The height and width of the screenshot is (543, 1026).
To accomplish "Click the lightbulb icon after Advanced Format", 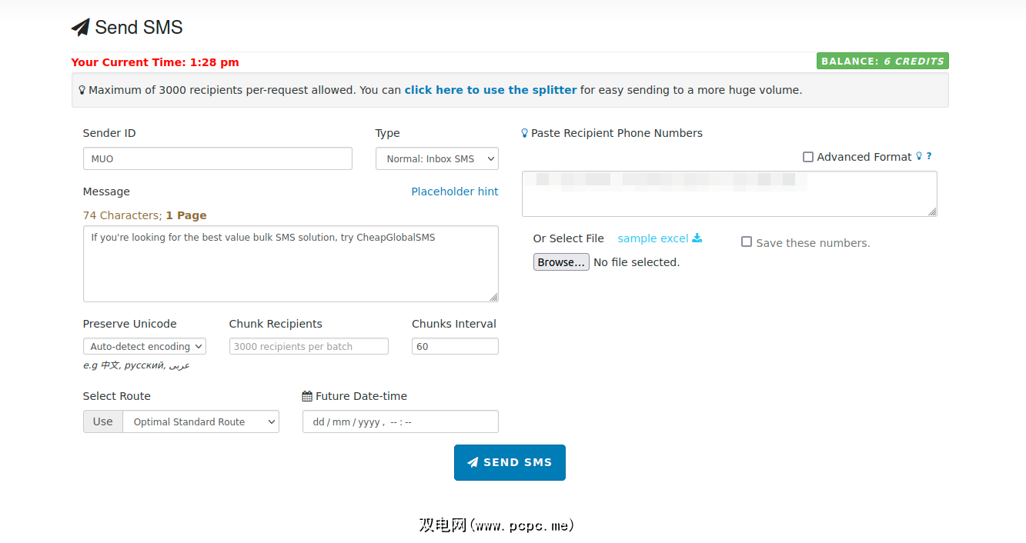I will [x=919, y=156].
